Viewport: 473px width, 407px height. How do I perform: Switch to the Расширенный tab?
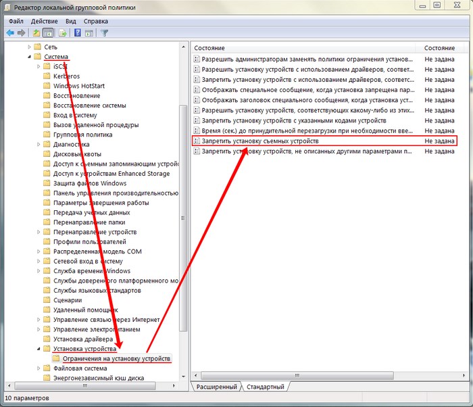(216, 387)
